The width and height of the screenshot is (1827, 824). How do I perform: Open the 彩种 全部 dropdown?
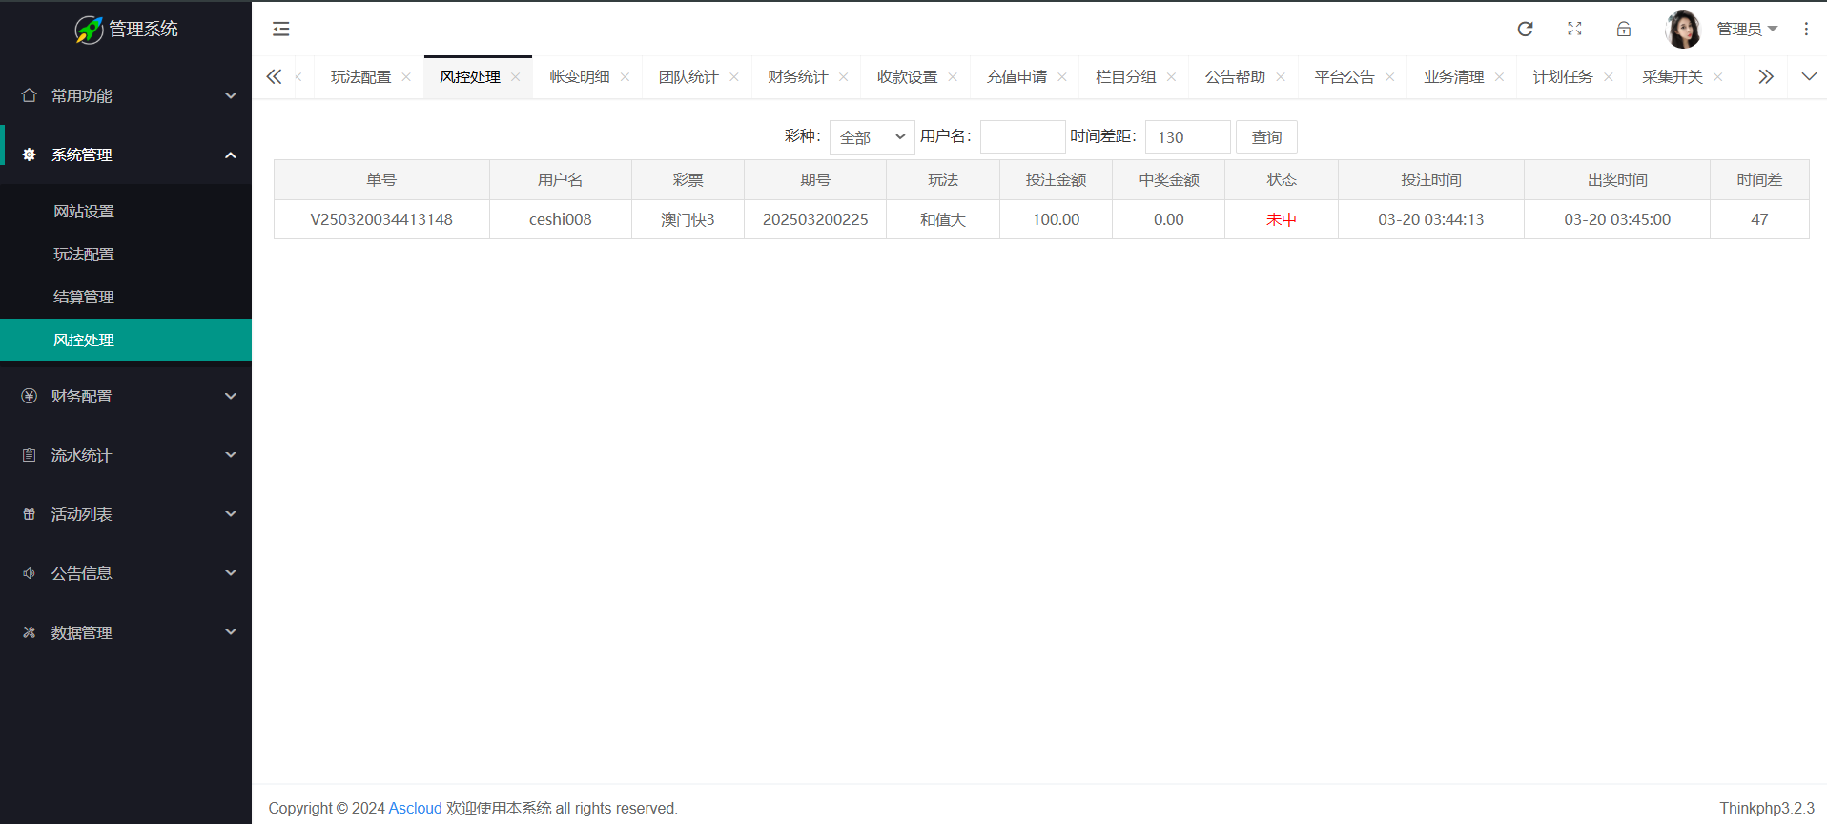click(872, 137)
